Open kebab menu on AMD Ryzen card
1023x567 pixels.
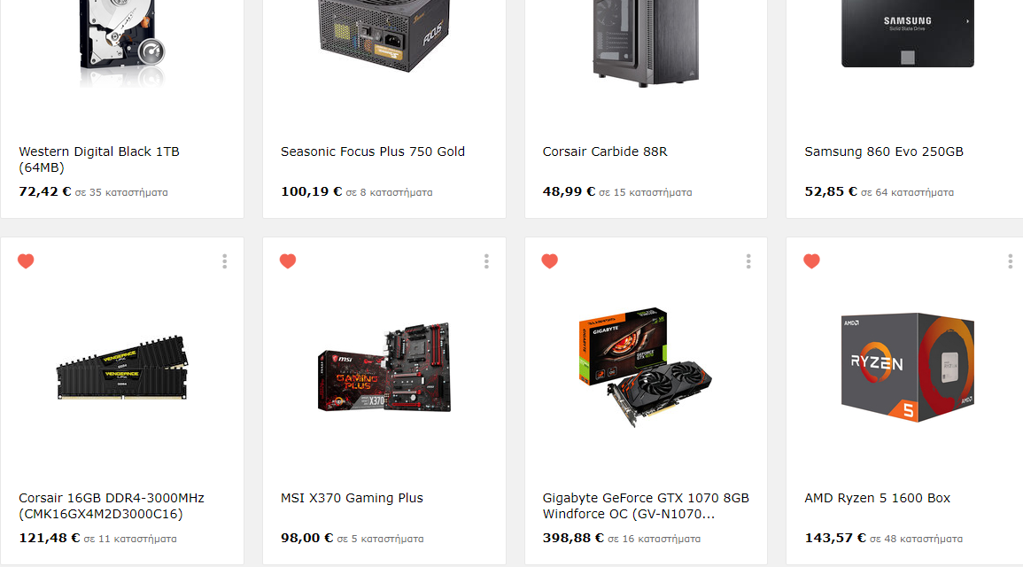(x=1010, y=261)
